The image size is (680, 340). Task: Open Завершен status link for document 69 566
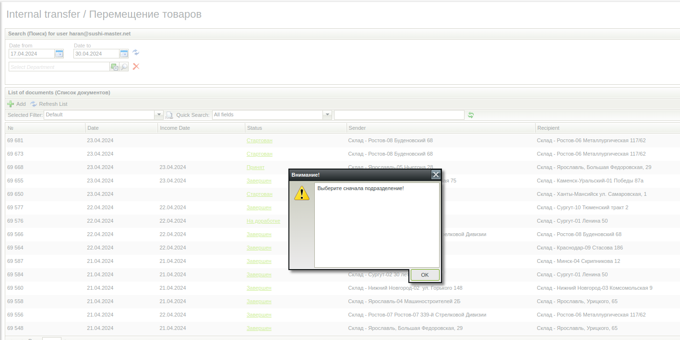click(x=259, y=234)
